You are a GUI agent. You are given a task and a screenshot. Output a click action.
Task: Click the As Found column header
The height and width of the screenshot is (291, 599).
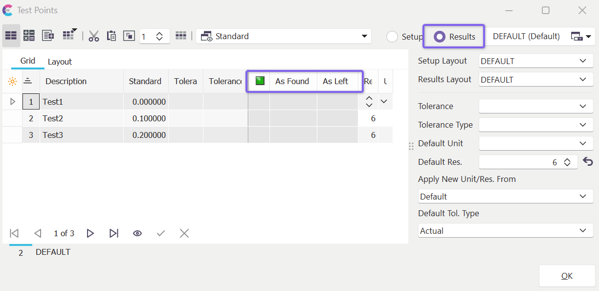292,81
